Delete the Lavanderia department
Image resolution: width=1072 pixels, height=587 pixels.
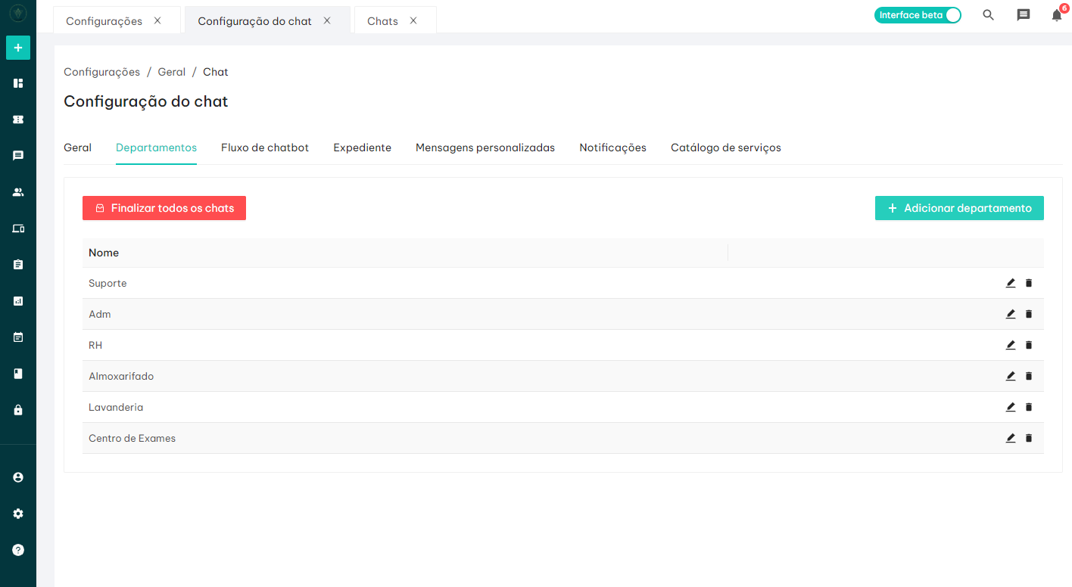[1028, 407]
